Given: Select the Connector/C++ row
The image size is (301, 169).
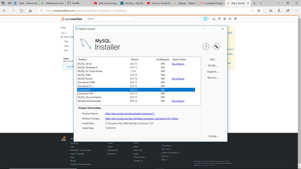Looking at the screenshot, I should pyautogui.click(x=136, y=86).
